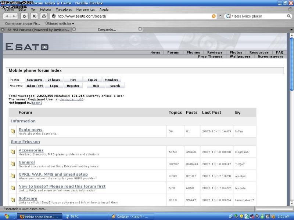
Task: Switch to the Cargando tab
Action: [x=107, y=30]
